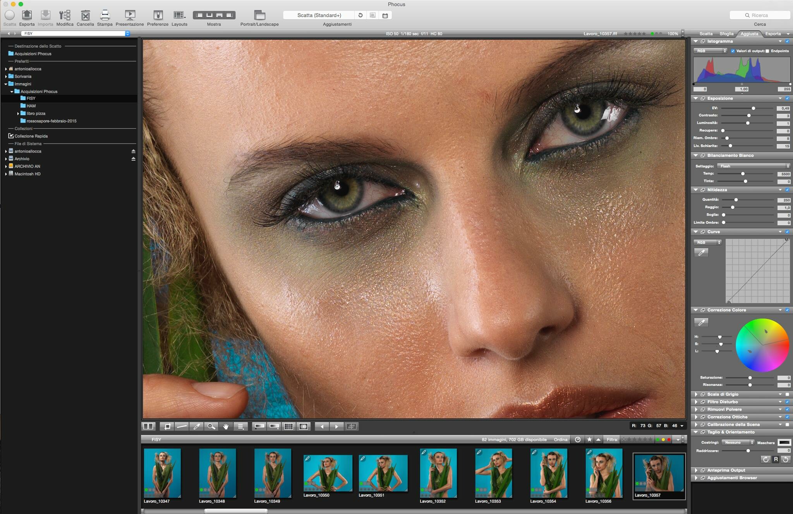Go to previous image arrow

click(322, 427)
